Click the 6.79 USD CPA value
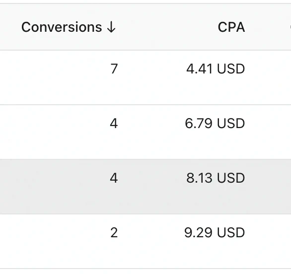 coord(215,124)
